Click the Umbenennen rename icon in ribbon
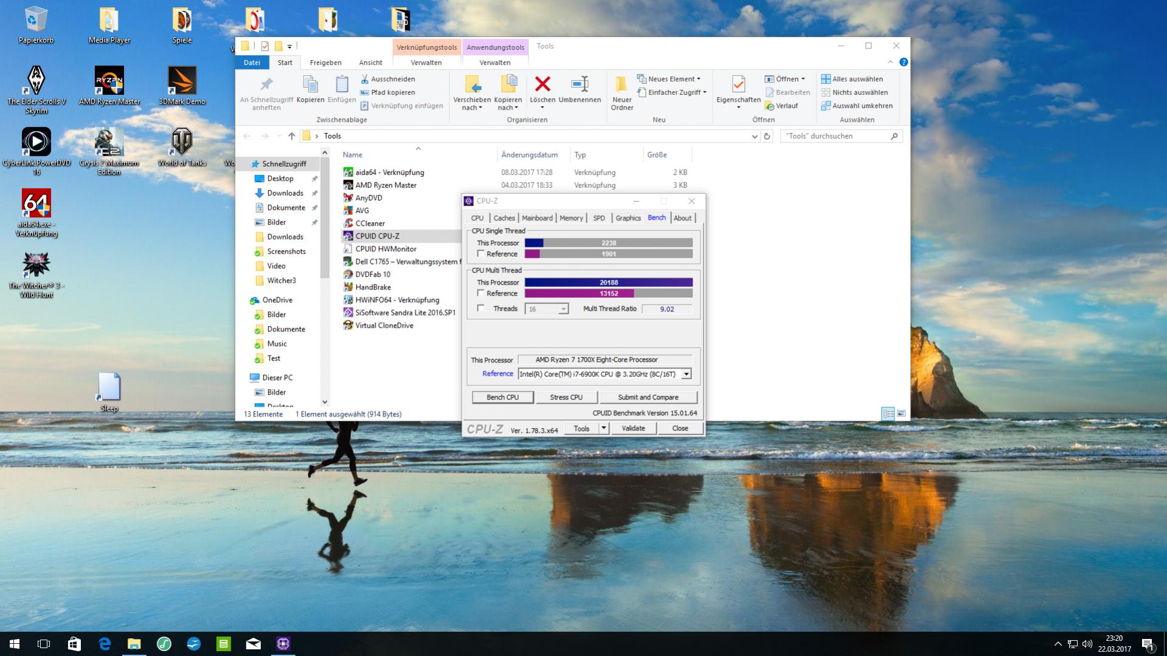 click(x=580, y=84)
